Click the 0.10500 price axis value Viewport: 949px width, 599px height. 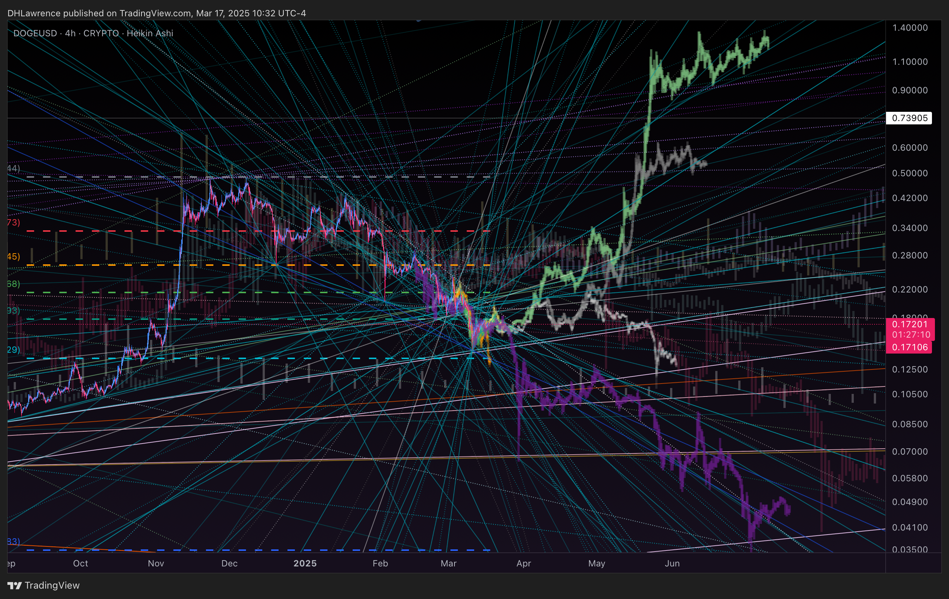(910, 394)
